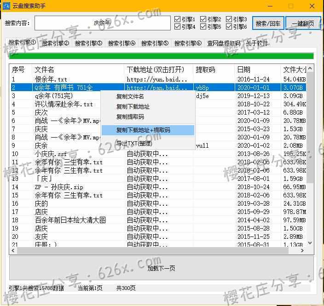The height and width of the screenshot is (306, 324).
Task: Select row 16 庆的
Action: click(x=158, y=203)
